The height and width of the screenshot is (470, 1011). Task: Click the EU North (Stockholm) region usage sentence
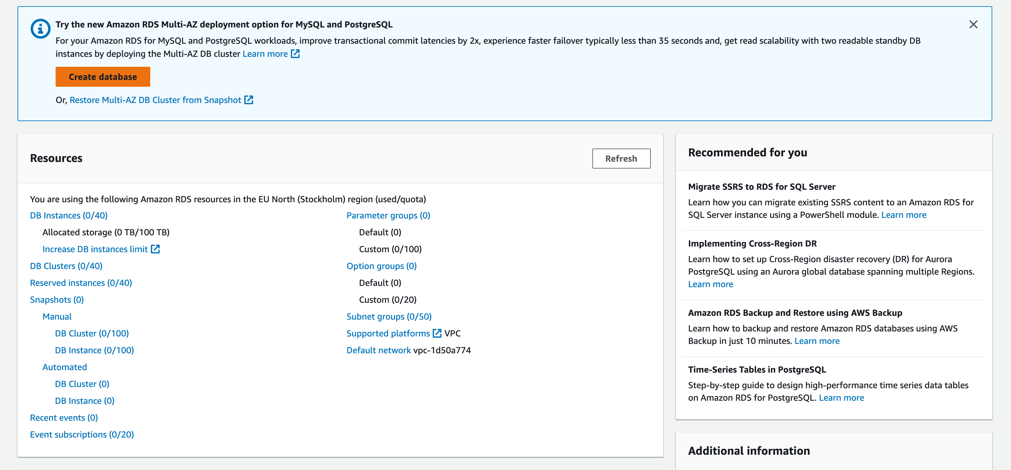coord(228,199)
